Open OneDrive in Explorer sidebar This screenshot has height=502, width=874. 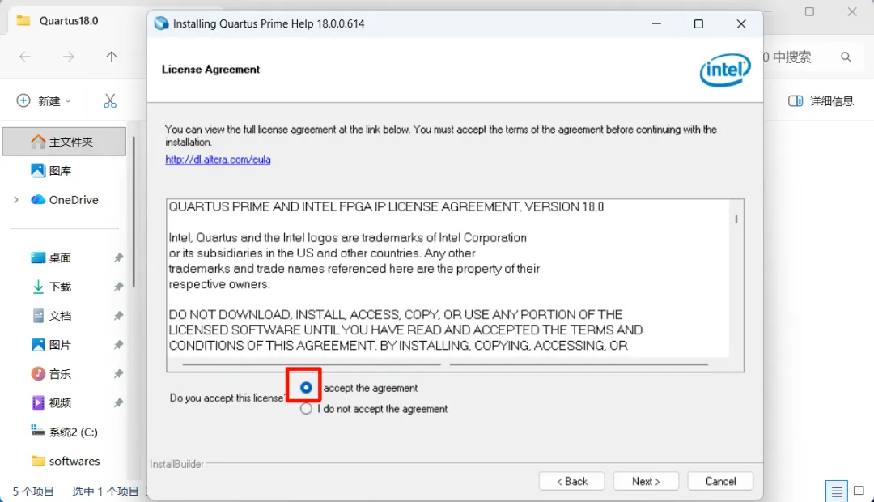point(65,200)
